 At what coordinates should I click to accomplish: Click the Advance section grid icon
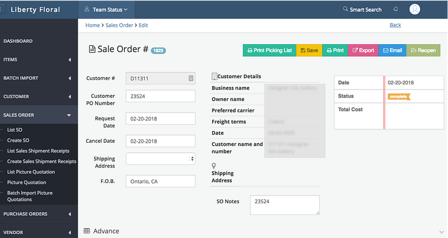tap(87, 231)
